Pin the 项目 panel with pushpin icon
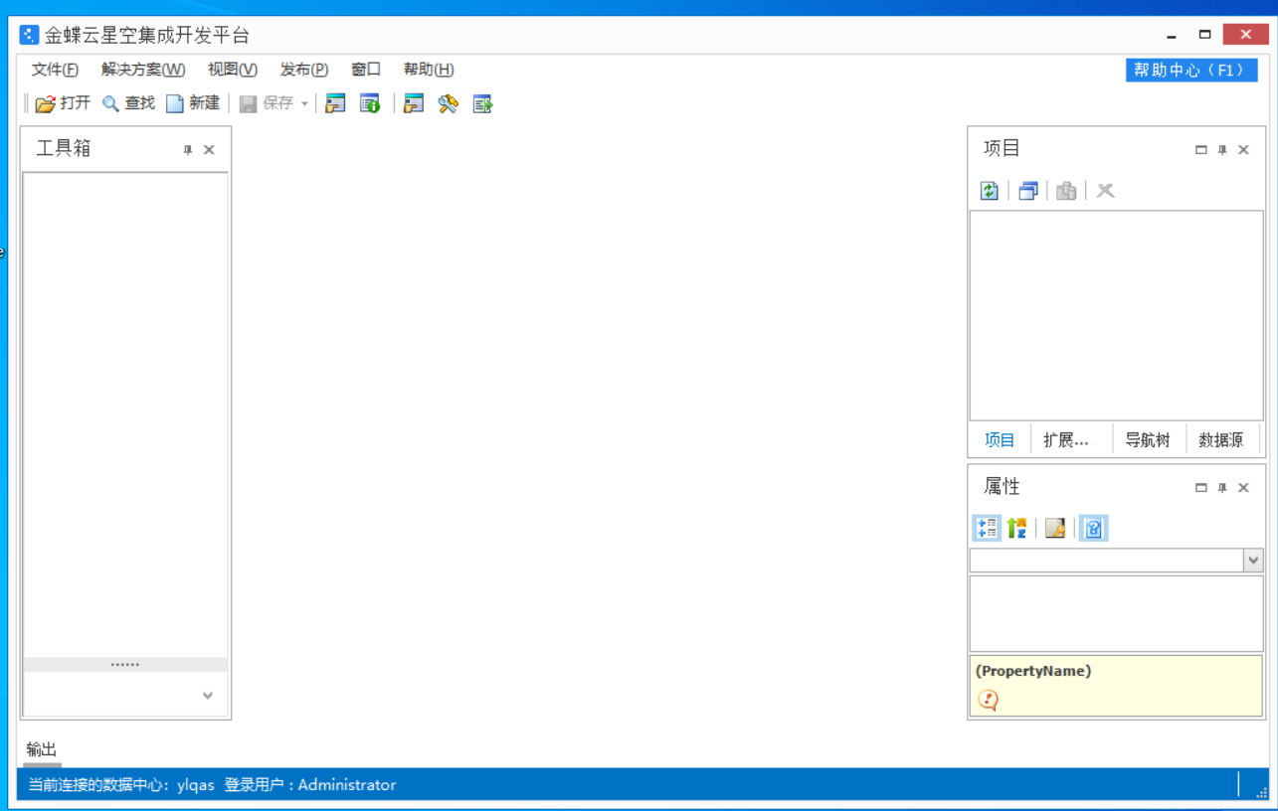This screenshot has width=1278, height=811. pos(1222,150)
